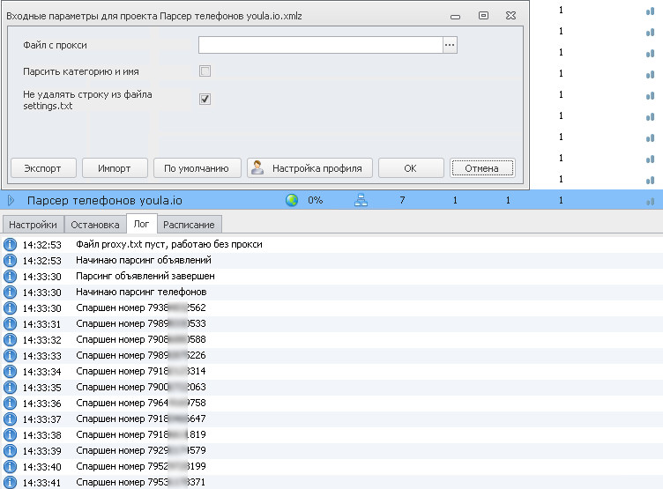Enable the Парсить категорию и имя checkbox
The width and height of the screenshot is (663, 489).
[x=205, y=70]
